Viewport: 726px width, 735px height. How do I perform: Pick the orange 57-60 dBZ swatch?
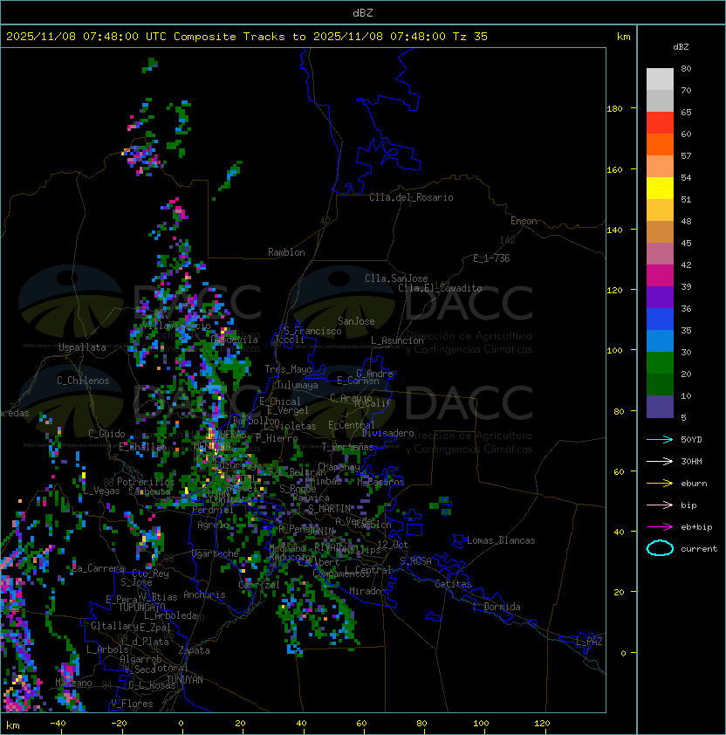[x=660, y=144]
